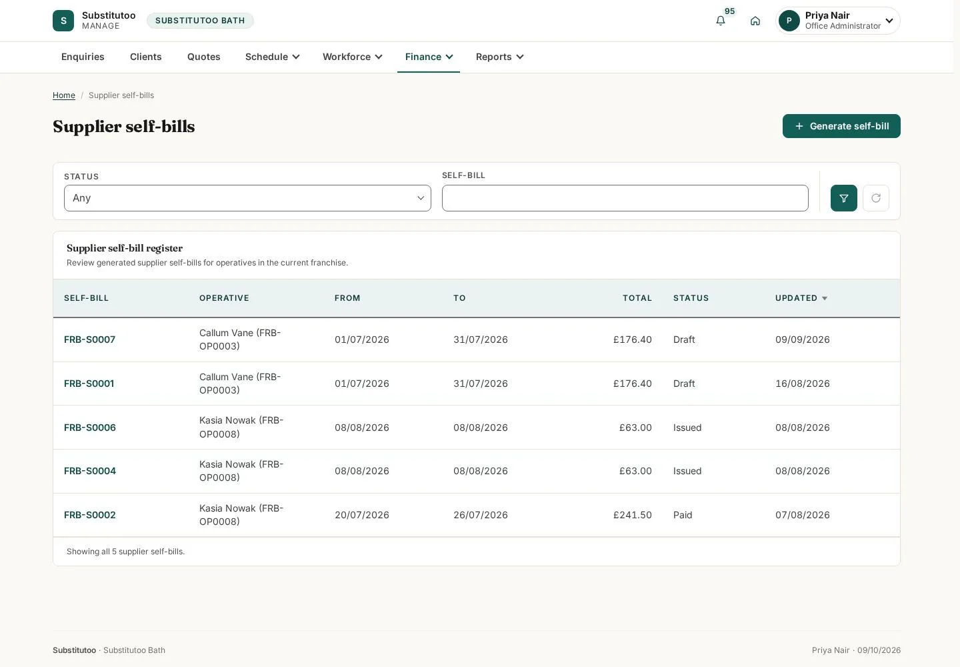This screenshot has width=960, height=667.
Task: Sort by the From column header
Action: pos(347,298)
